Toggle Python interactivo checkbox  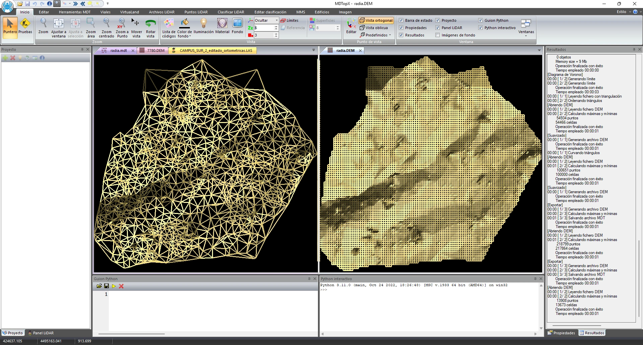pos(480,28)
